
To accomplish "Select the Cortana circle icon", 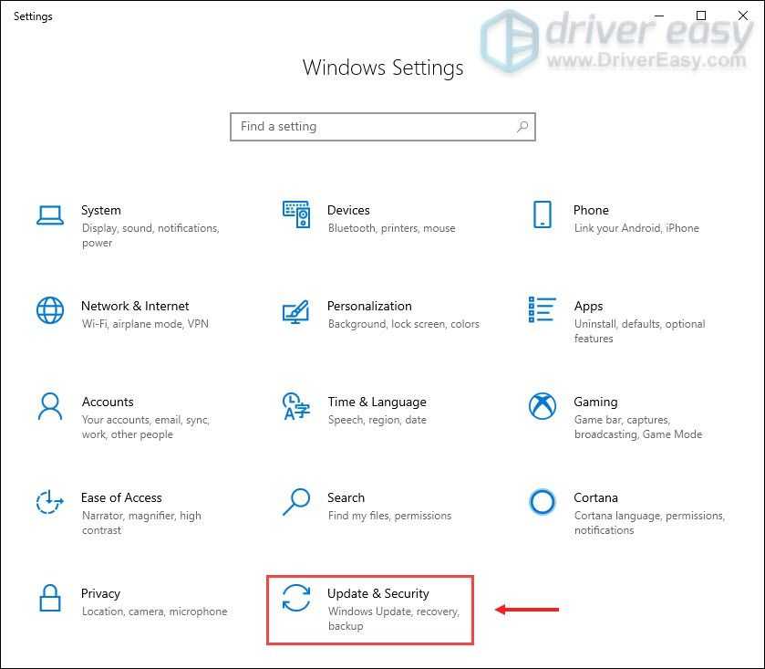I will 542,502.
